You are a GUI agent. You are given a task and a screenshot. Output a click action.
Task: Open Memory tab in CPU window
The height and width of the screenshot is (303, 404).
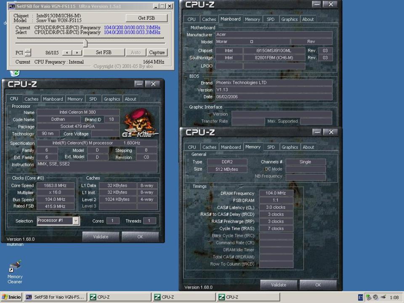75,99
